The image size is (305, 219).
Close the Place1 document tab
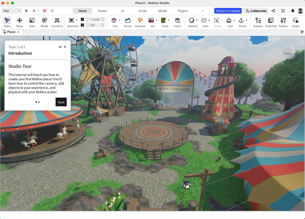pos(18,32)
